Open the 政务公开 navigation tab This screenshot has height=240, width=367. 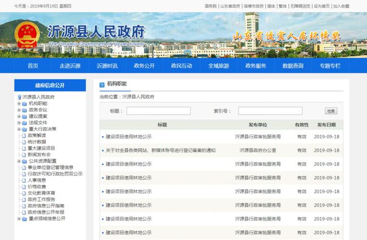[x=145, y=66]
